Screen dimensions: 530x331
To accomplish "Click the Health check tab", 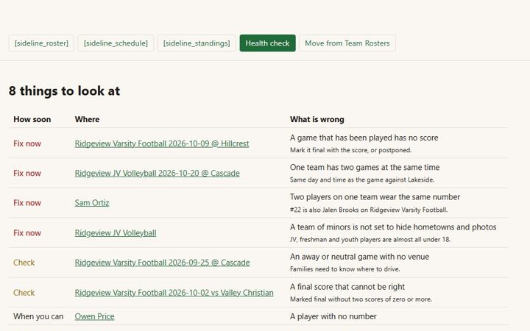I will click(267, 43).
